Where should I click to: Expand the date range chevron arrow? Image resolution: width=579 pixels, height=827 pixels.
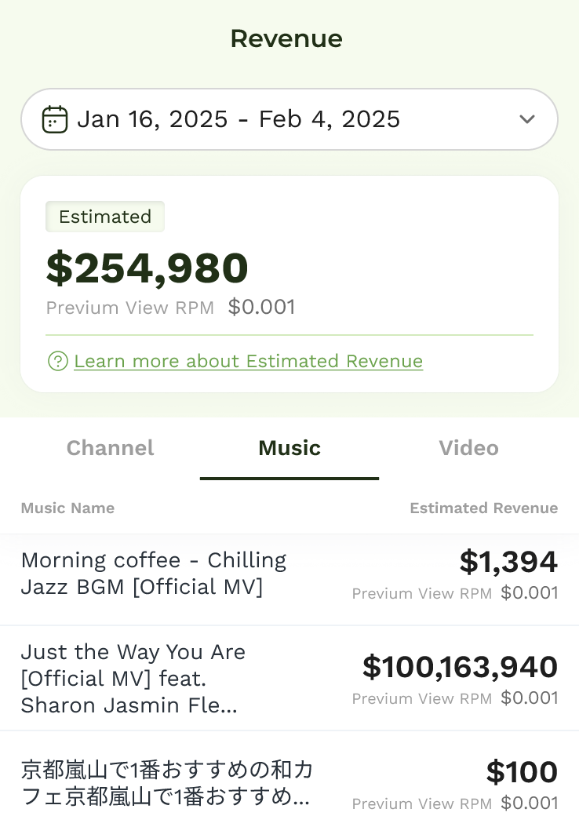[x=526, y=119]
